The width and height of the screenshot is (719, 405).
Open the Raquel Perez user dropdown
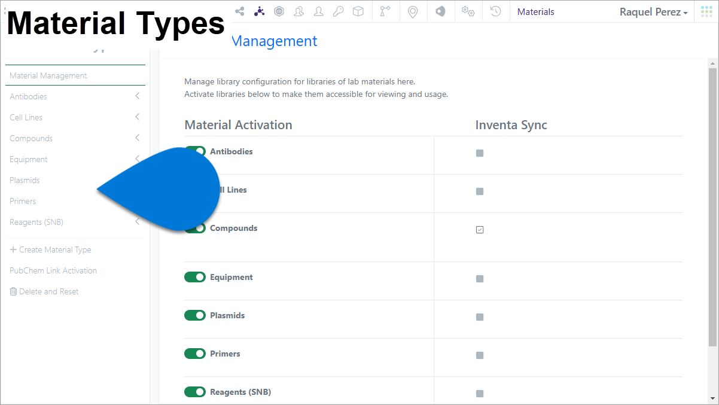pyautogui.click(x=653, y=12)
